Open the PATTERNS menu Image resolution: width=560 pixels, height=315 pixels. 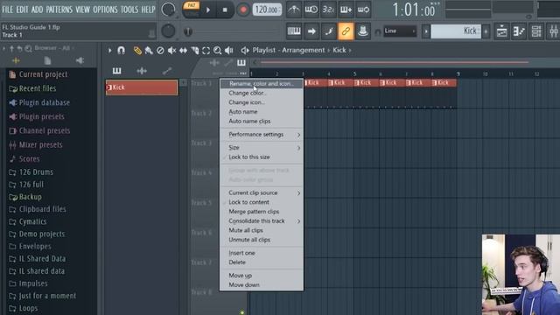coord(59,10)
